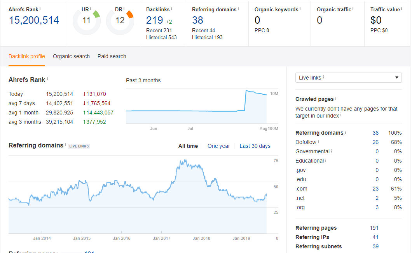Open the .net 2 link
Viewport: 412px width, 253px height.
tap(377, 198)
